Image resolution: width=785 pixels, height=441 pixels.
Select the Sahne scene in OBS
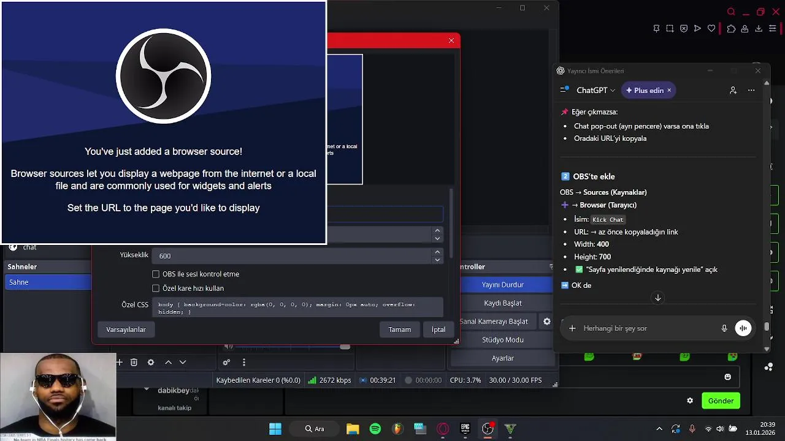[x=48, y=282]
